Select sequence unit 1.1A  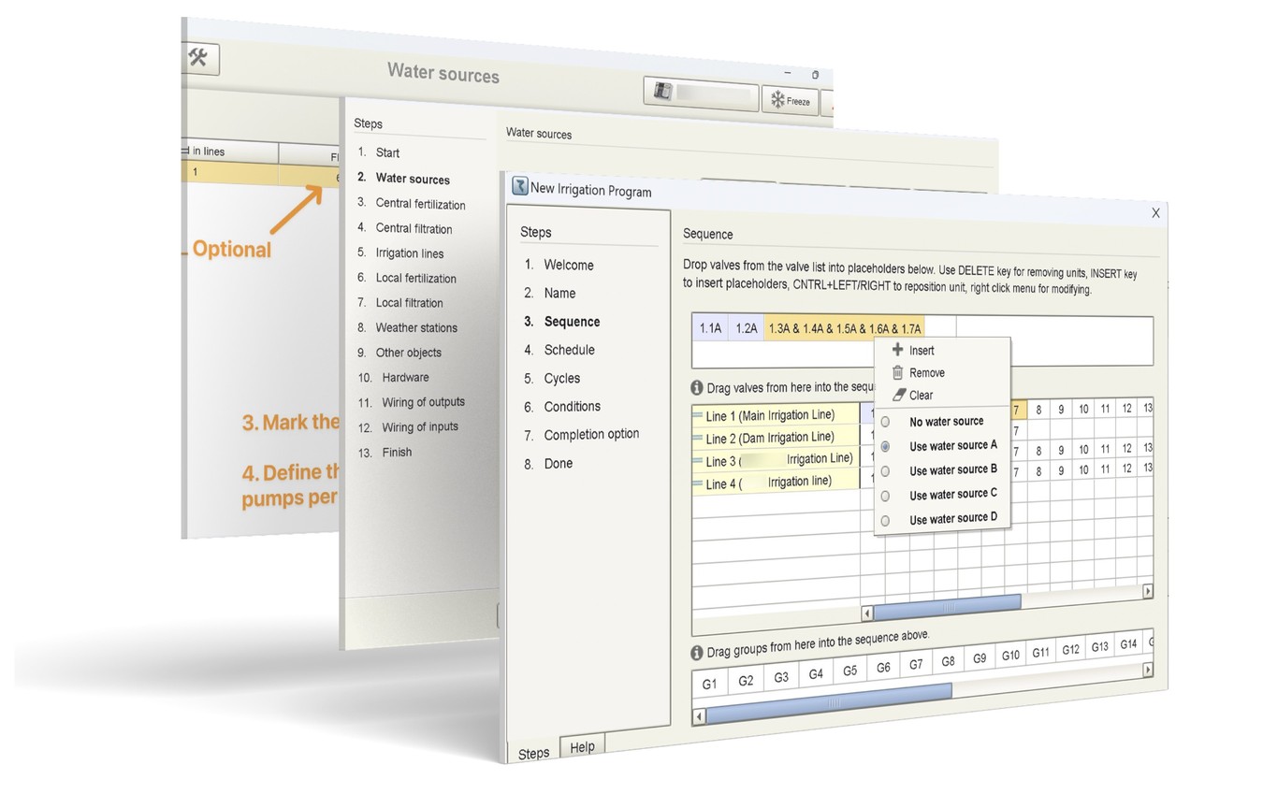coord(710,328)
